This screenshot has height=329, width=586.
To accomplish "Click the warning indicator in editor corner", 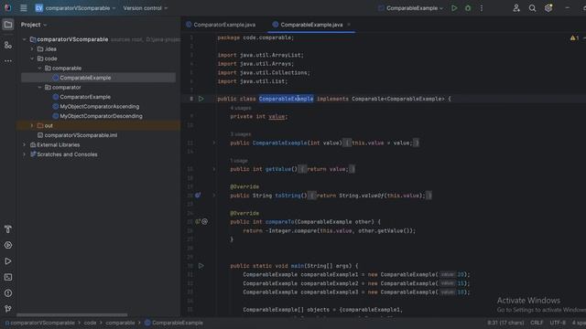I will [574, 37].
